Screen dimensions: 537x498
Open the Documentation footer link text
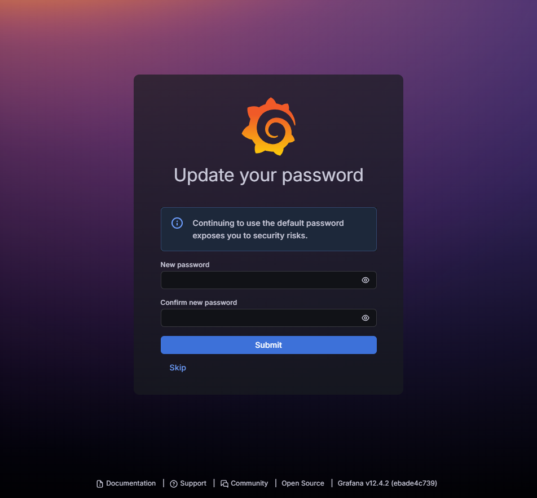pos(131,483)
